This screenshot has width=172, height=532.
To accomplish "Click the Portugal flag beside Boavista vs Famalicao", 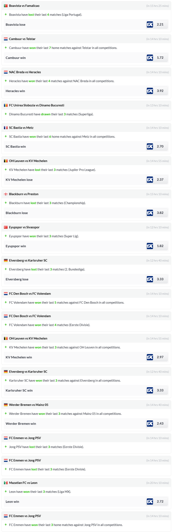I will point(6,6).
